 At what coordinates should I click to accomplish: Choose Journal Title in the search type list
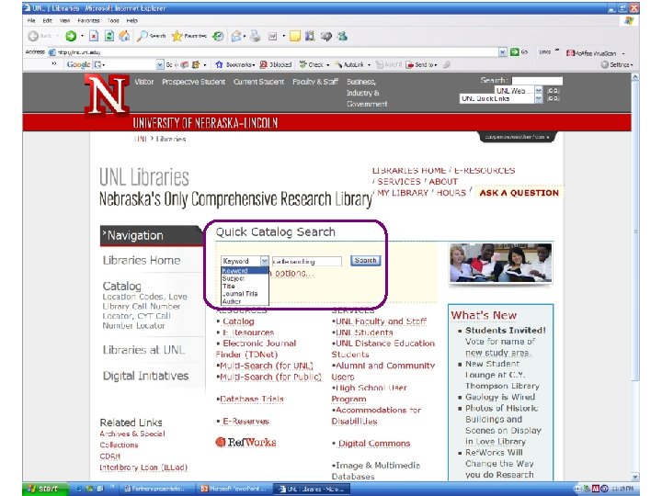[x=240, y=294]
